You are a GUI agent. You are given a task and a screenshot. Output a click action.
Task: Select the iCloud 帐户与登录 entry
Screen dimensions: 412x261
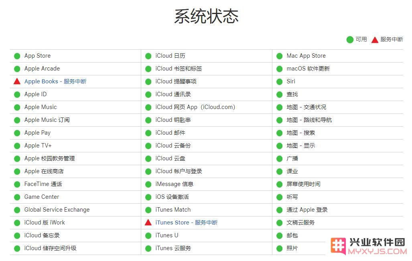click(179, 171)
